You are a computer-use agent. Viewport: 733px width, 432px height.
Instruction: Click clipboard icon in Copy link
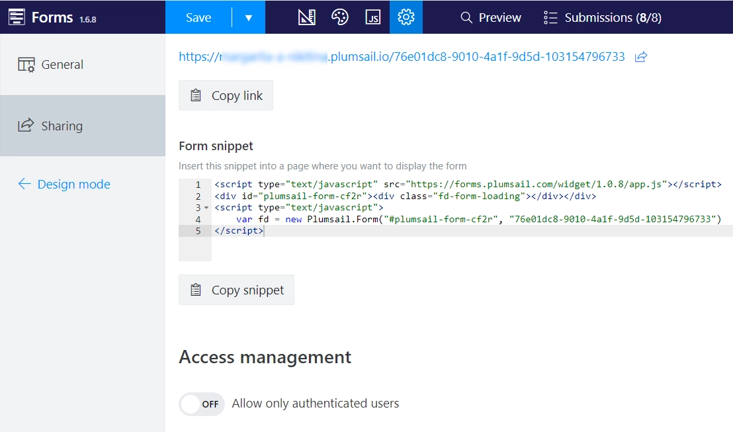pyautogui.click(x=196, y=95)
